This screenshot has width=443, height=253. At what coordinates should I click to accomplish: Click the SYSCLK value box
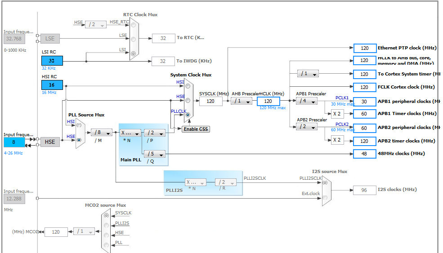point(211,101)
